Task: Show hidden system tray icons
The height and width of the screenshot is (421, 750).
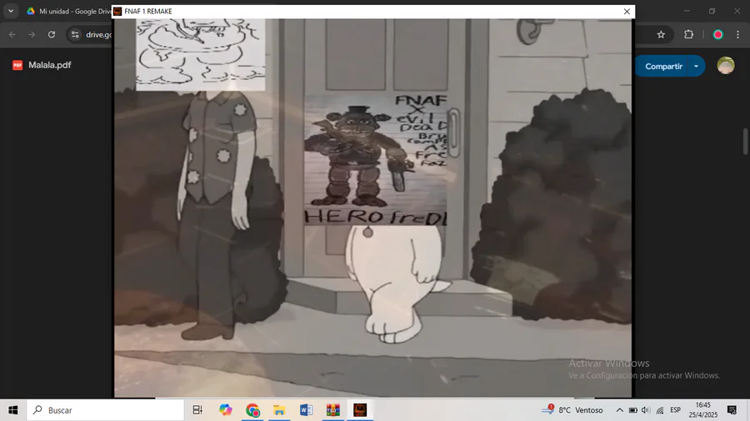Action: pos(619,410)
